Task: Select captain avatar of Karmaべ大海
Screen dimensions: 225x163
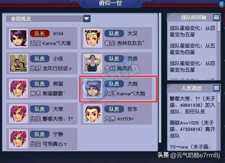Action: (x=18, y=38)
